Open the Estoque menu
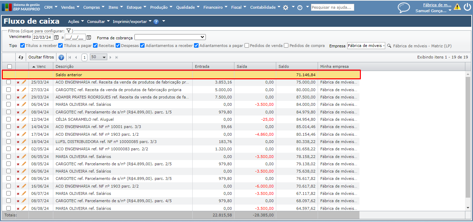 pyautogui.click(x=136, y=7)
